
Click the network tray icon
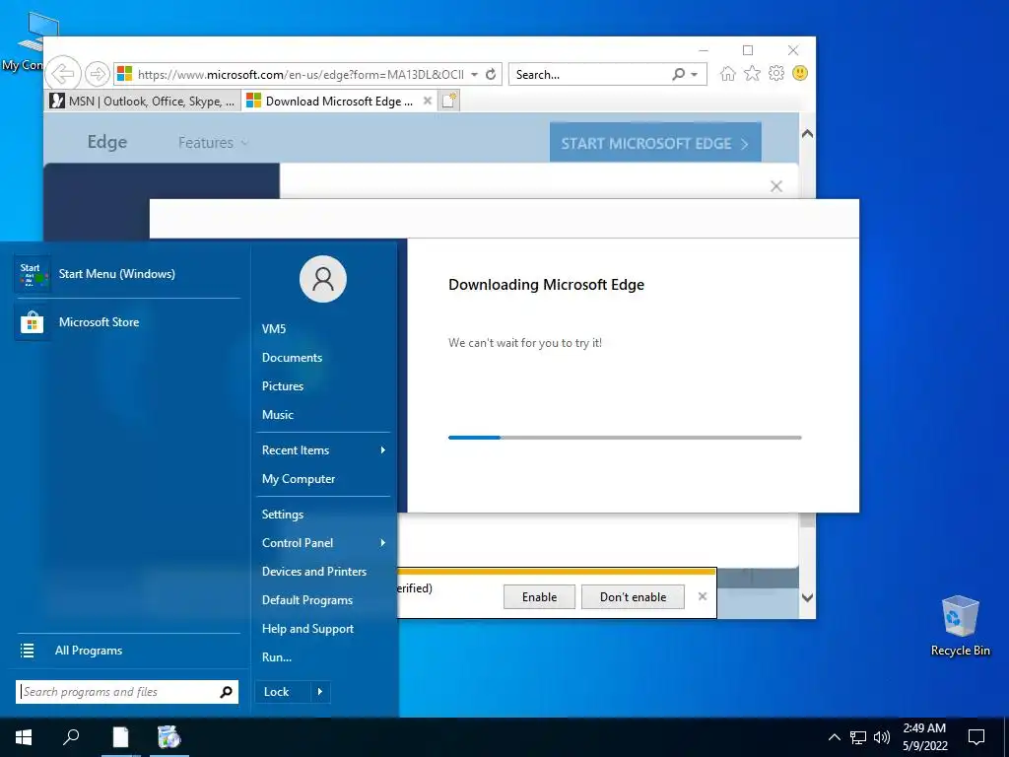[858, 737]
